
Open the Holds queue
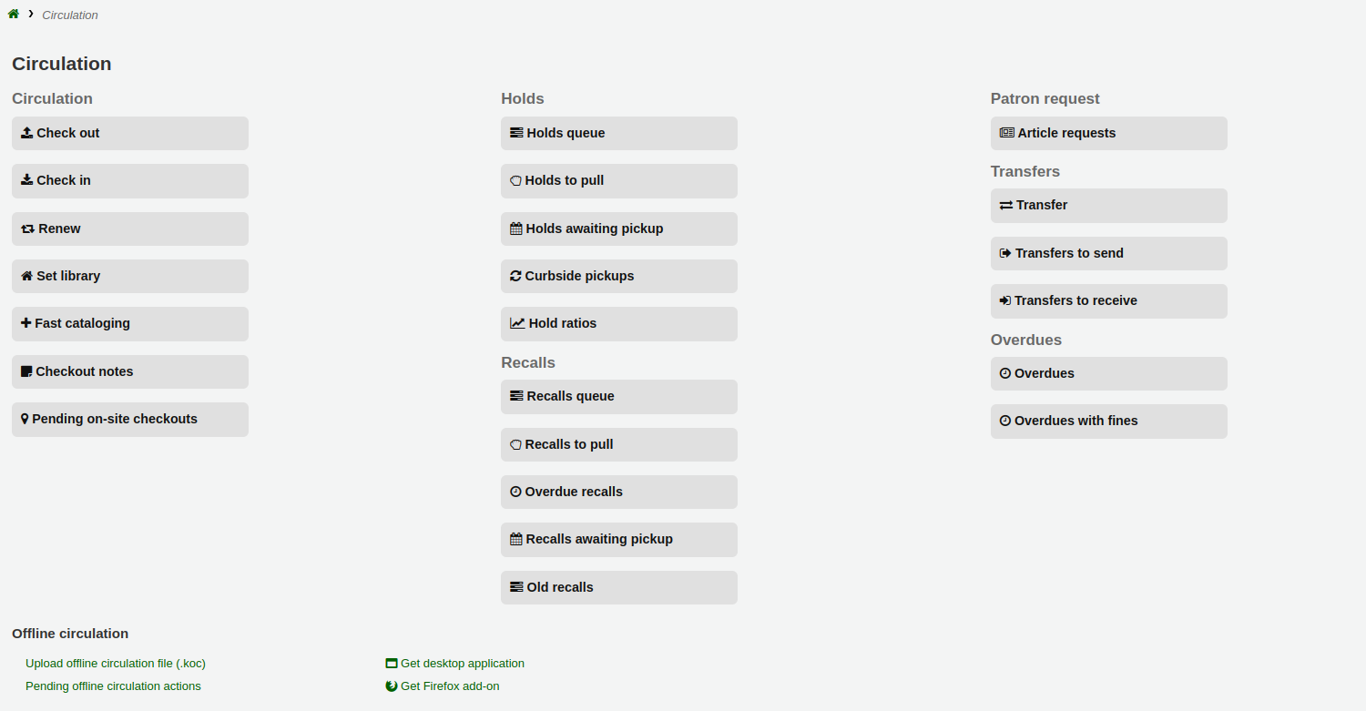pos(619,133)
